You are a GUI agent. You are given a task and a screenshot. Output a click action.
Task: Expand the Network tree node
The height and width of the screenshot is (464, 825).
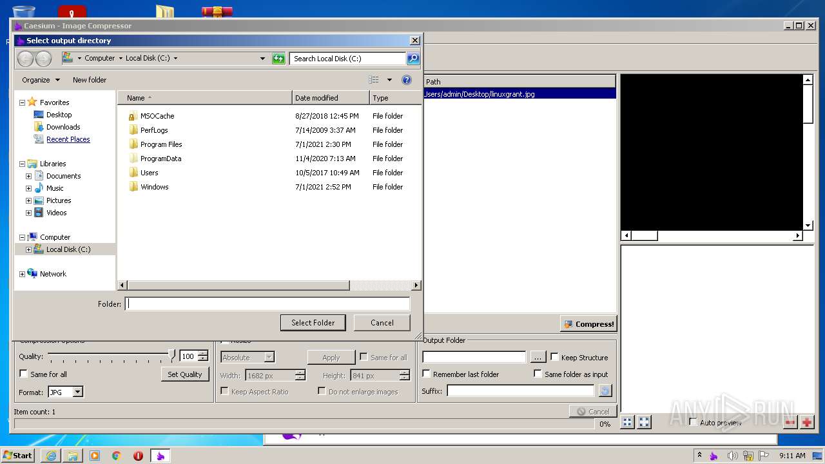coord(22,274)
